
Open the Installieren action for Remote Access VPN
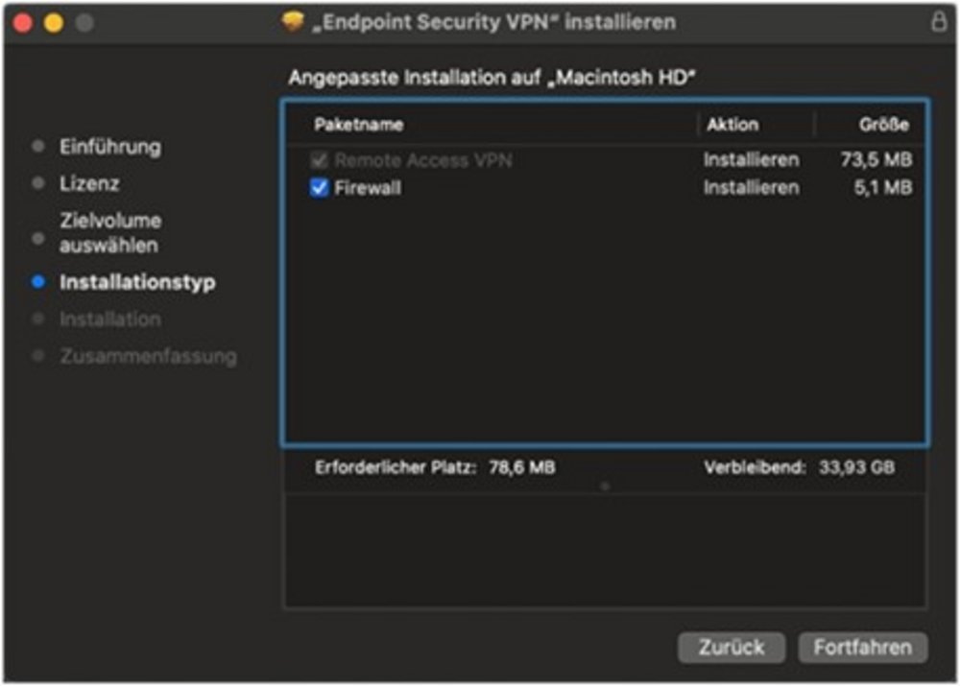751,160
